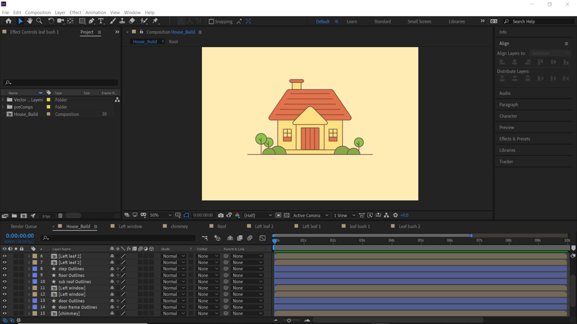Select the Horizontal Type tool
This screenshot has width=577, height=324.
(x=100, y=21)
